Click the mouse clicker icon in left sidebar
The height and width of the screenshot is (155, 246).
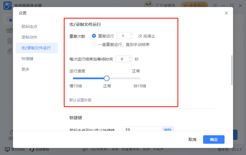(10, 19)
